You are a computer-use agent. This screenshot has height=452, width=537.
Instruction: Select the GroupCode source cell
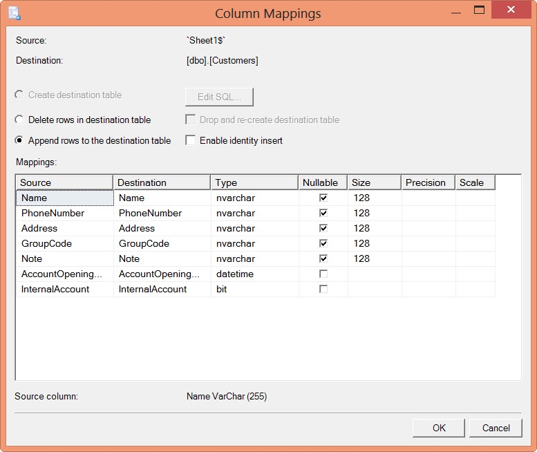pos(65,243)
